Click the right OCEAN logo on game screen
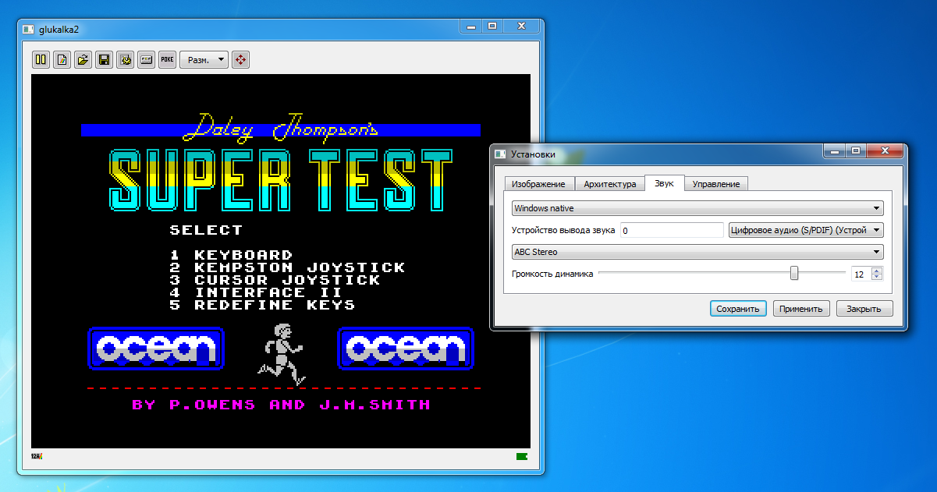 (x=406, y=349)
